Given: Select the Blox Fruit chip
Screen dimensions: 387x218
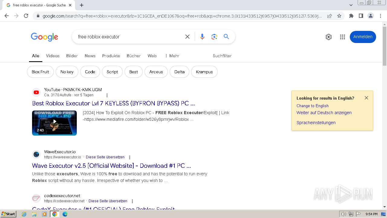Looking at the screenshot, I should [x=40, y=72].
